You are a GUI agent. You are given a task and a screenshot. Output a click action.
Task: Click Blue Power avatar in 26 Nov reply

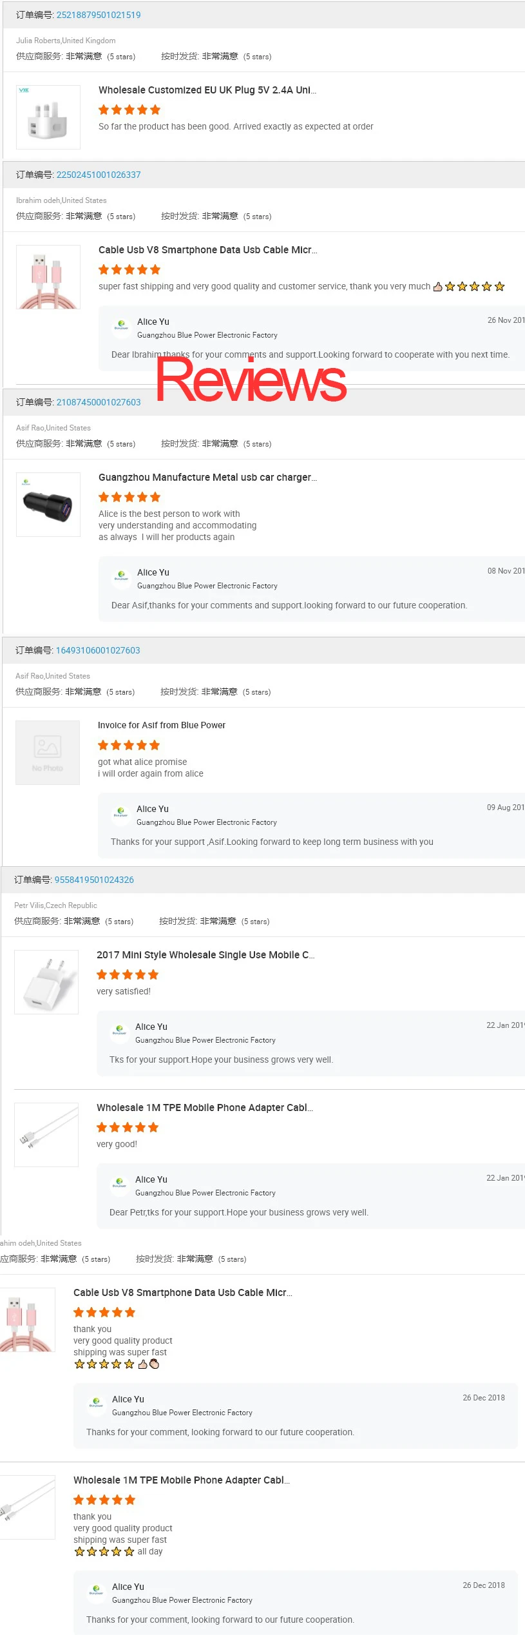tap(121, 325)
